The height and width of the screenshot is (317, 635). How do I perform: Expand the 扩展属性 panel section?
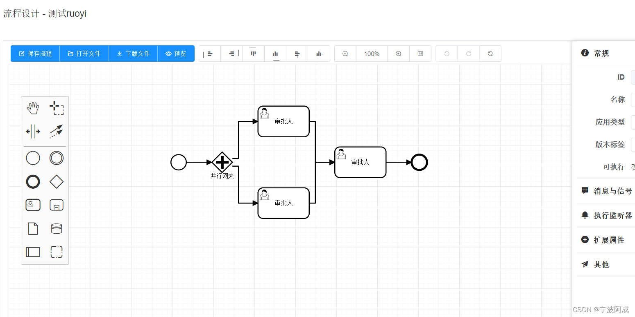coord(606,240)
